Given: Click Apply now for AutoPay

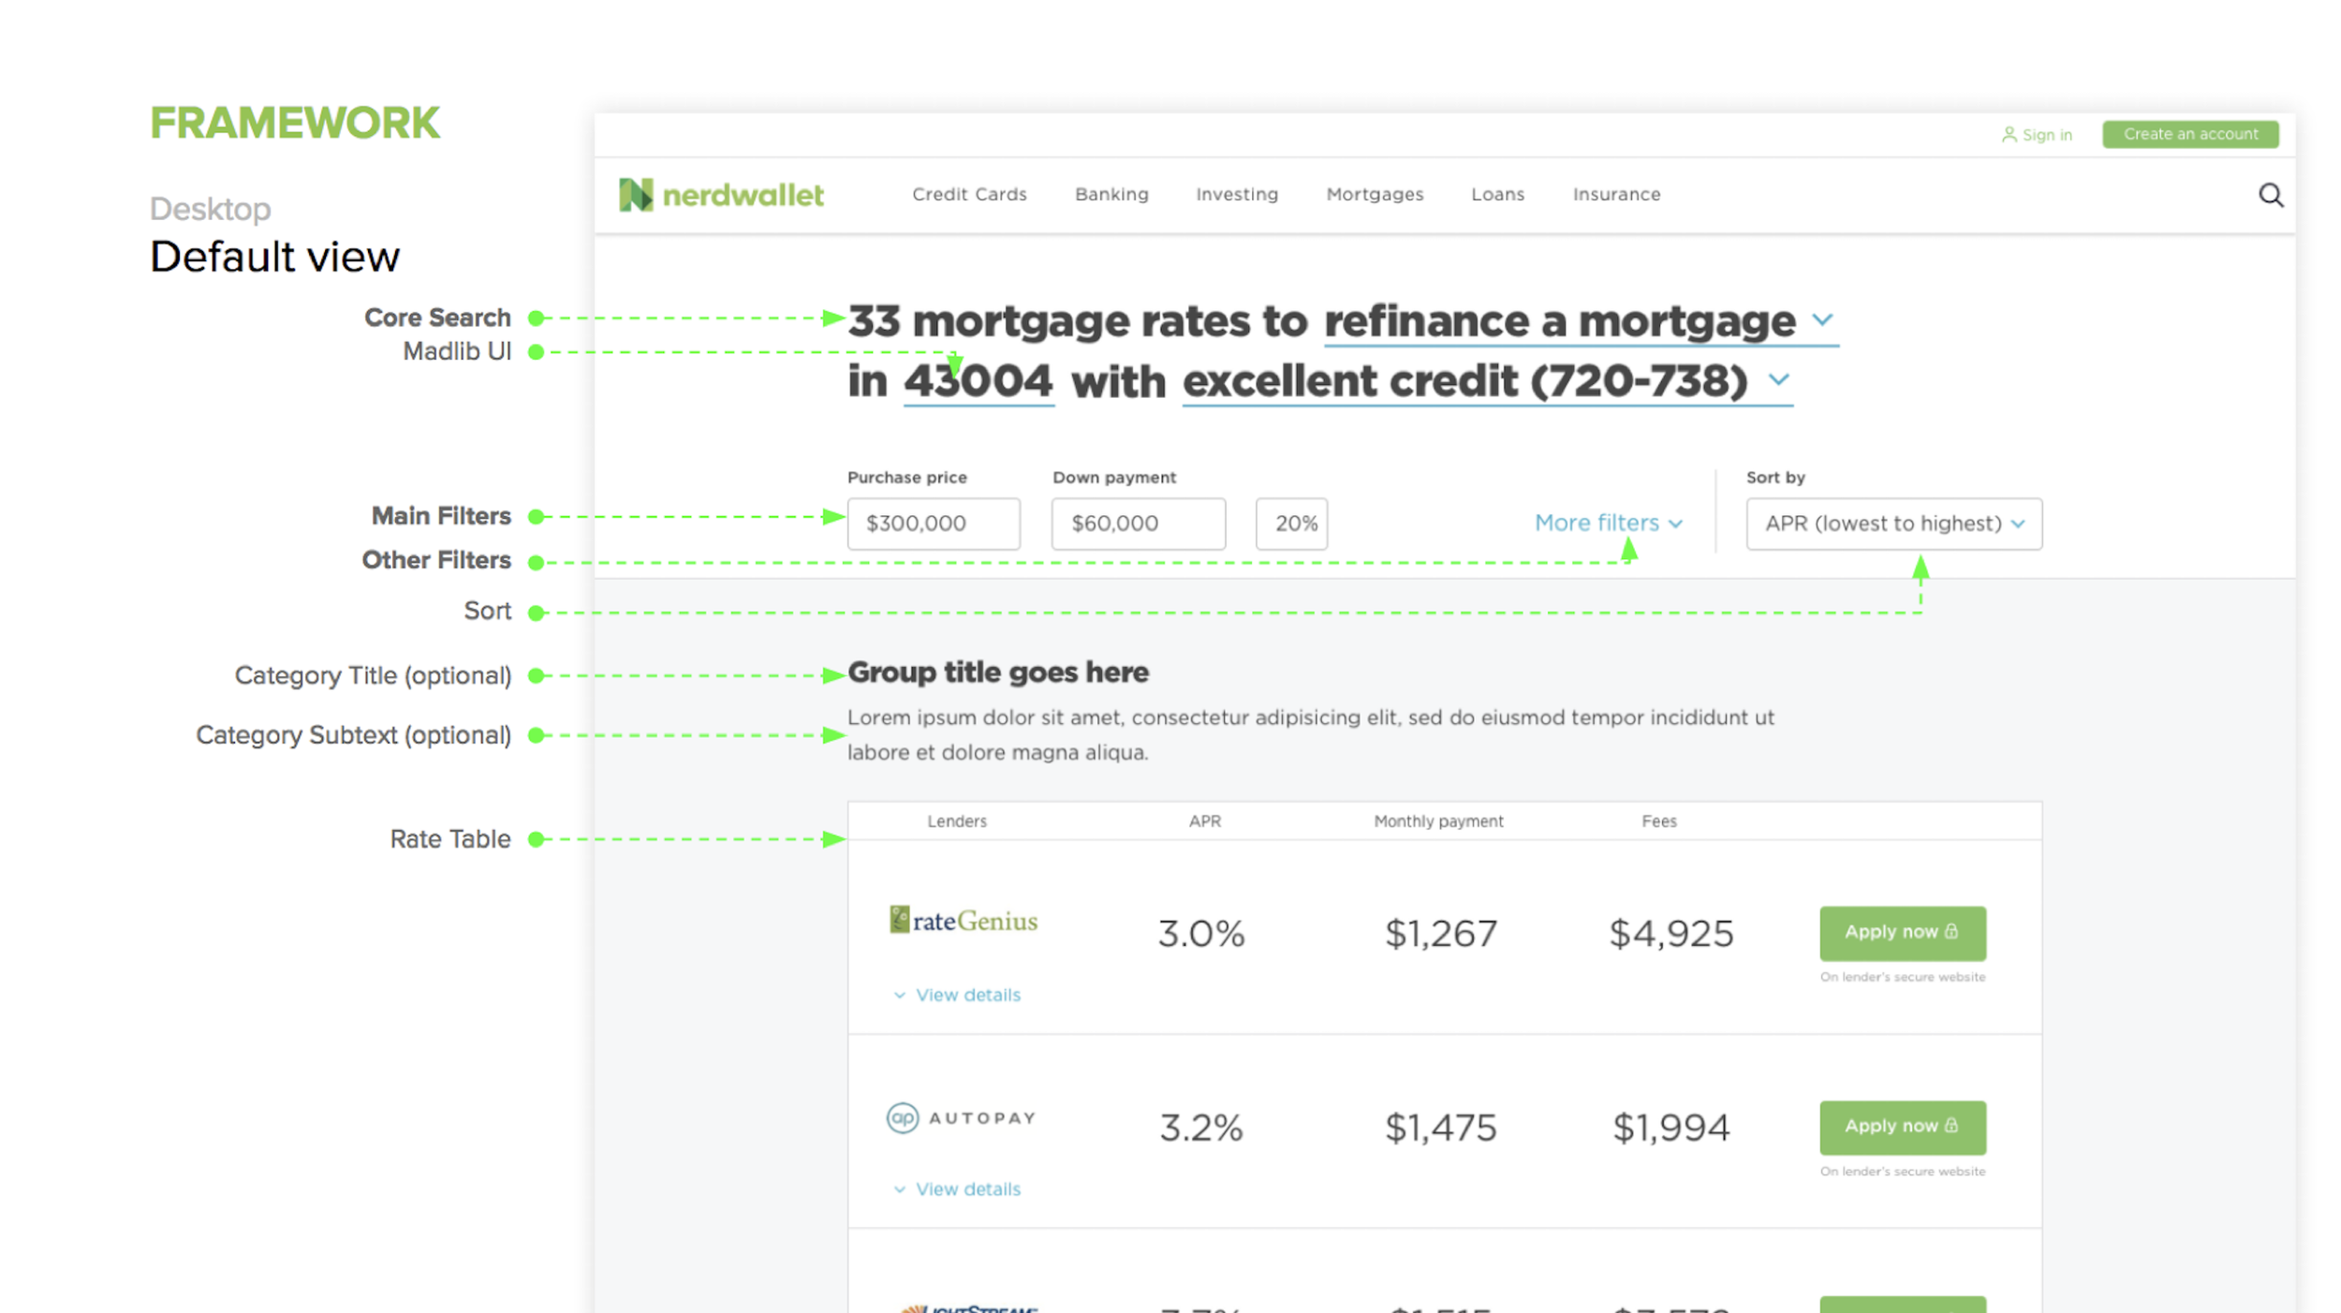Looking at the screenshot, I should tap(1901, 1127).
